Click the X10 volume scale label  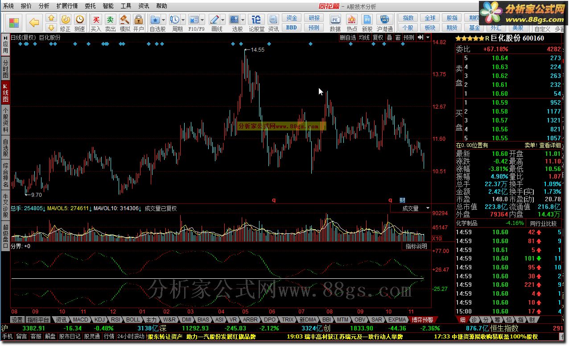point(437,239)
